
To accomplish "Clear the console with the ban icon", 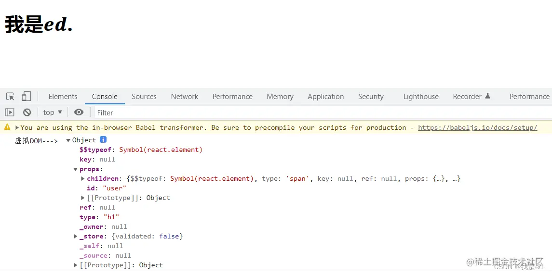I will pyautogui.click(x=27, y=112).
